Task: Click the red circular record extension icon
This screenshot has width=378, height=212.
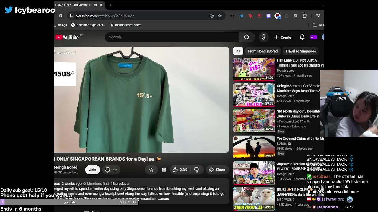Action: tap(259, 16)
